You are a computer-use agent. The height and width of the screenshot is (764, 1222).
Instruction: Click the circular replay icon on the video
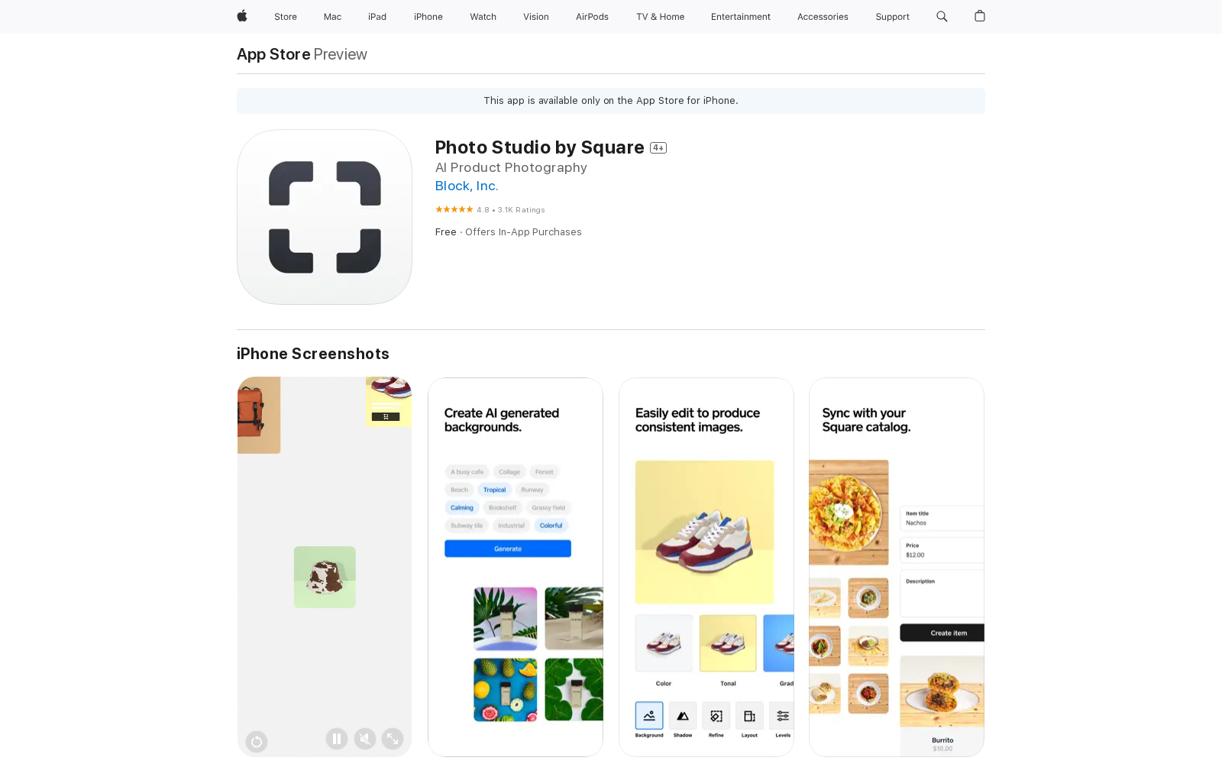tap(257, 741)
